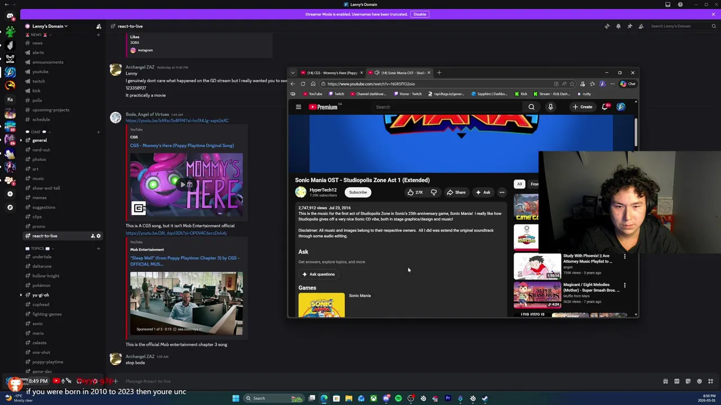721x405 pixels.
Task: Open Discord inbox icon in title bar
Action: pos(667,4)
